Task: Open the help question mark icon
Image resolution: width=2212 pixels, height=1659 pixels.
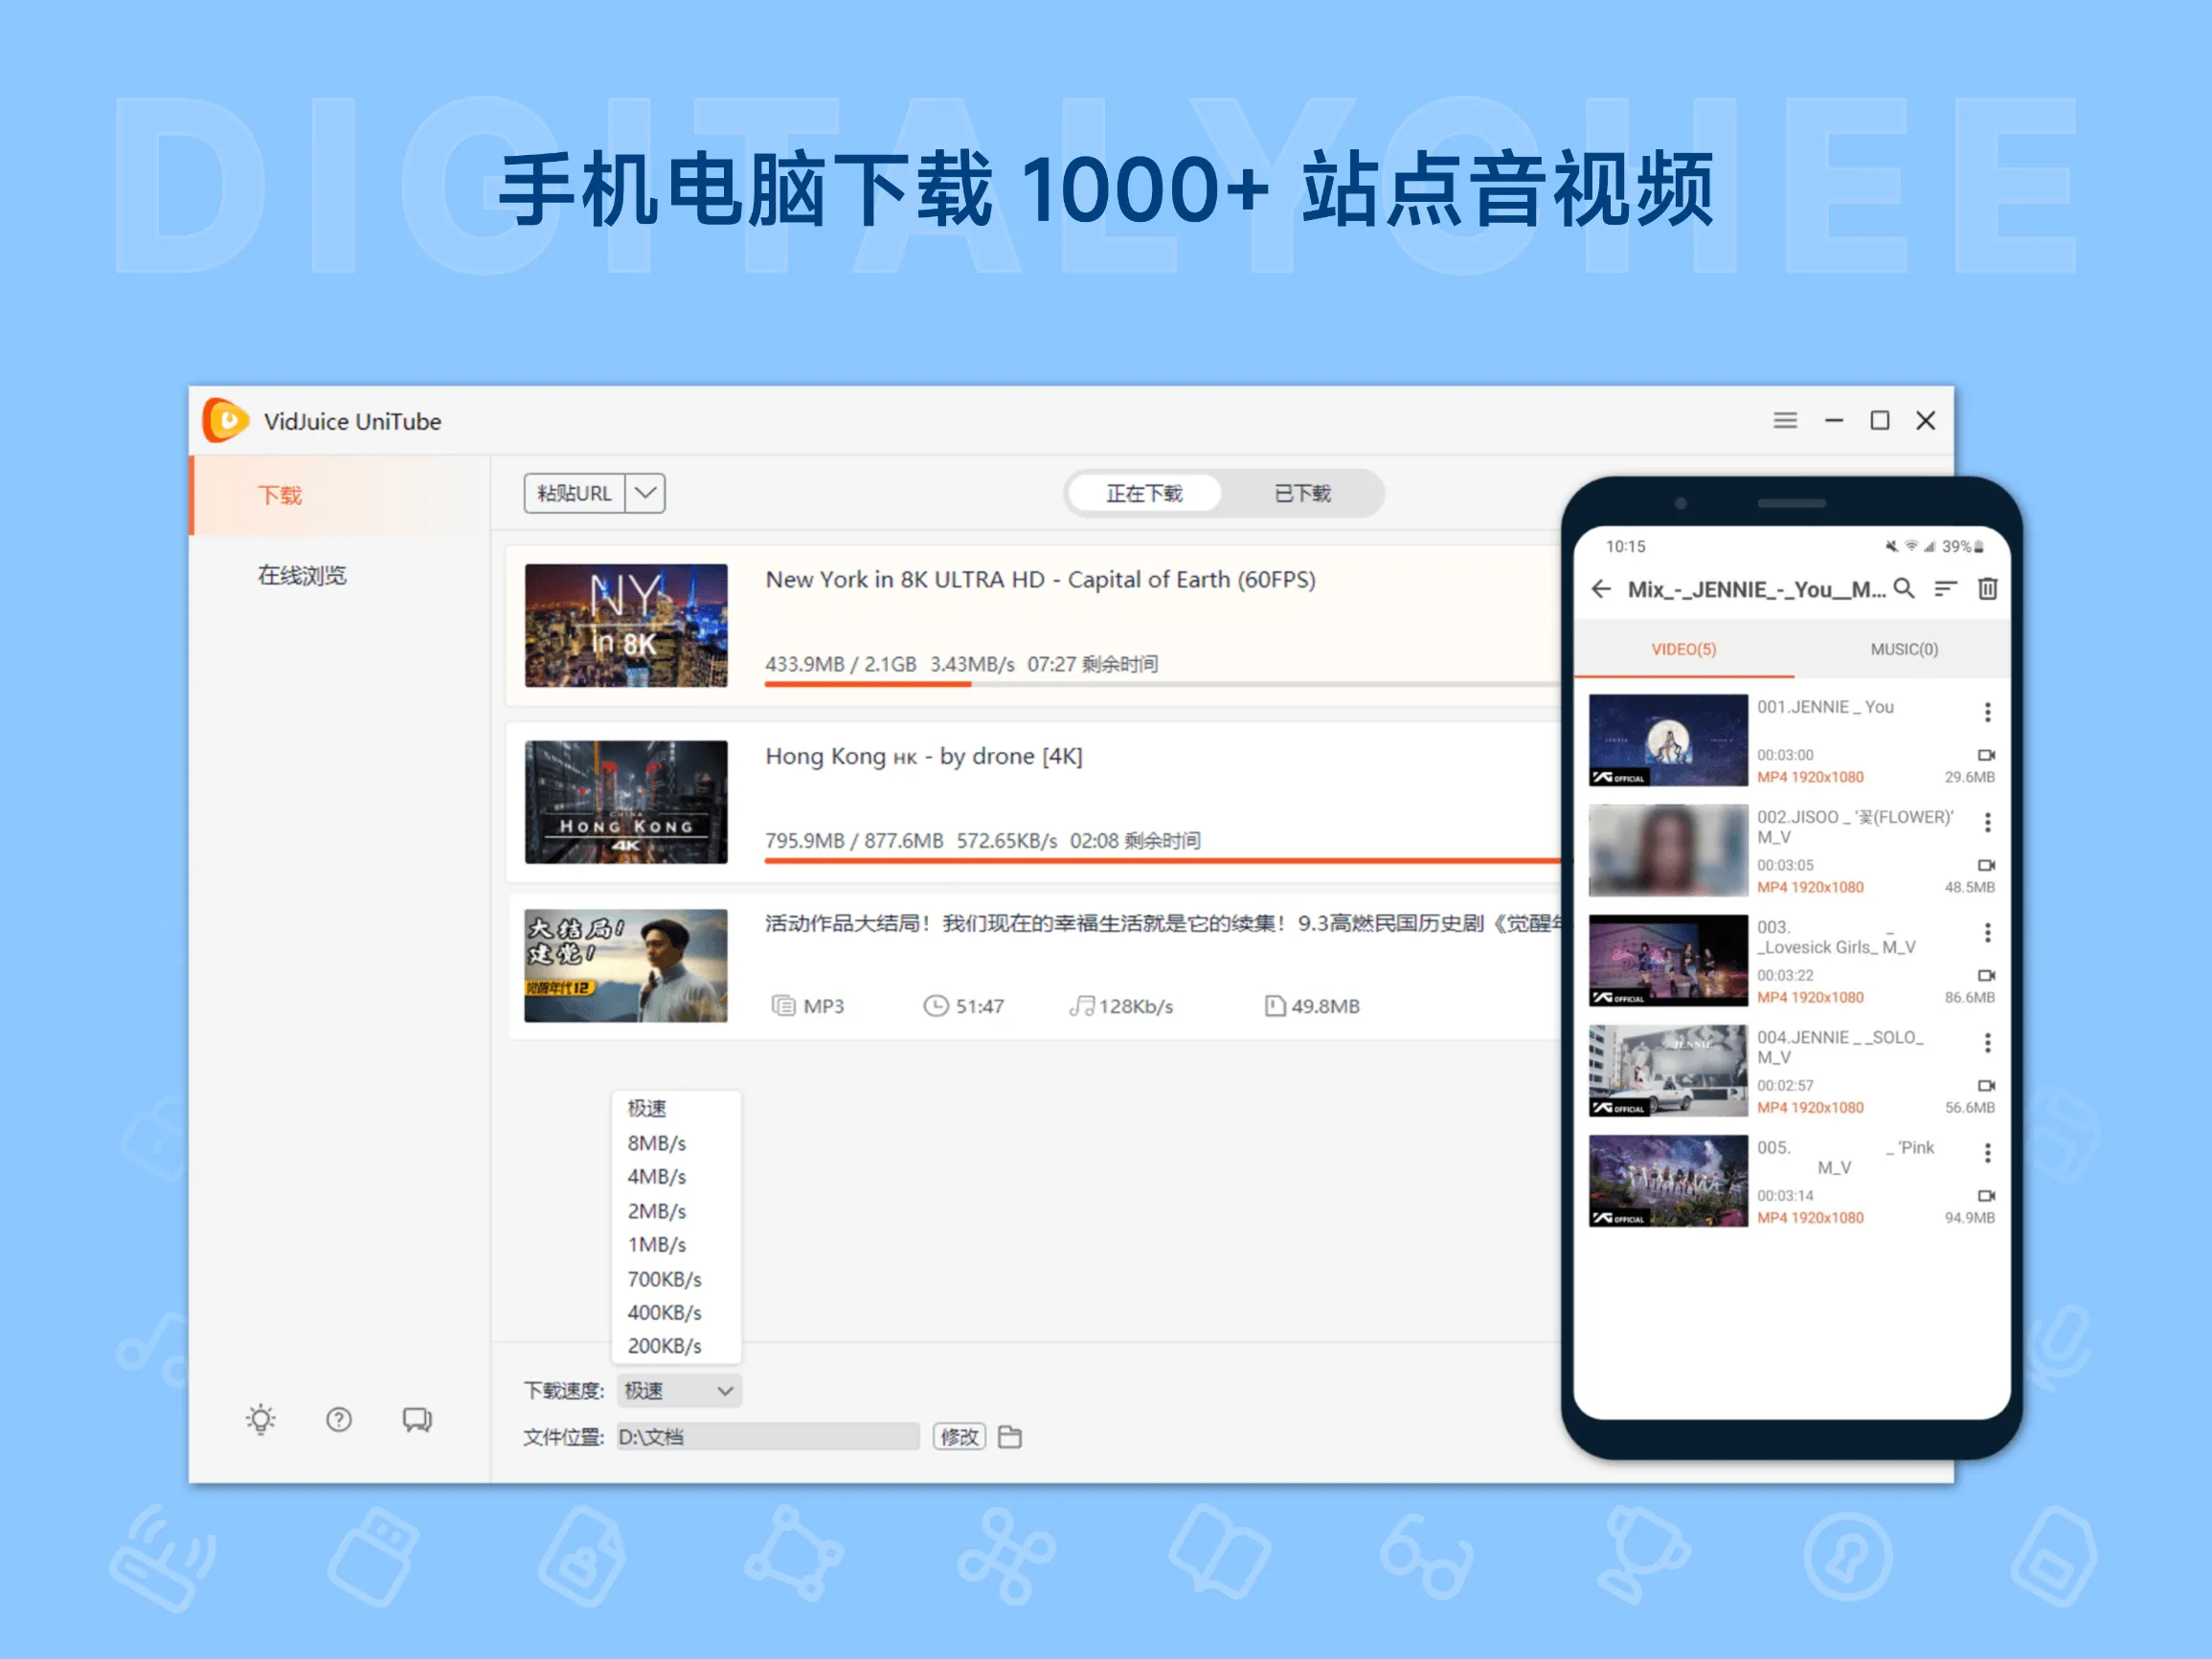Action: click(339, 1418)
